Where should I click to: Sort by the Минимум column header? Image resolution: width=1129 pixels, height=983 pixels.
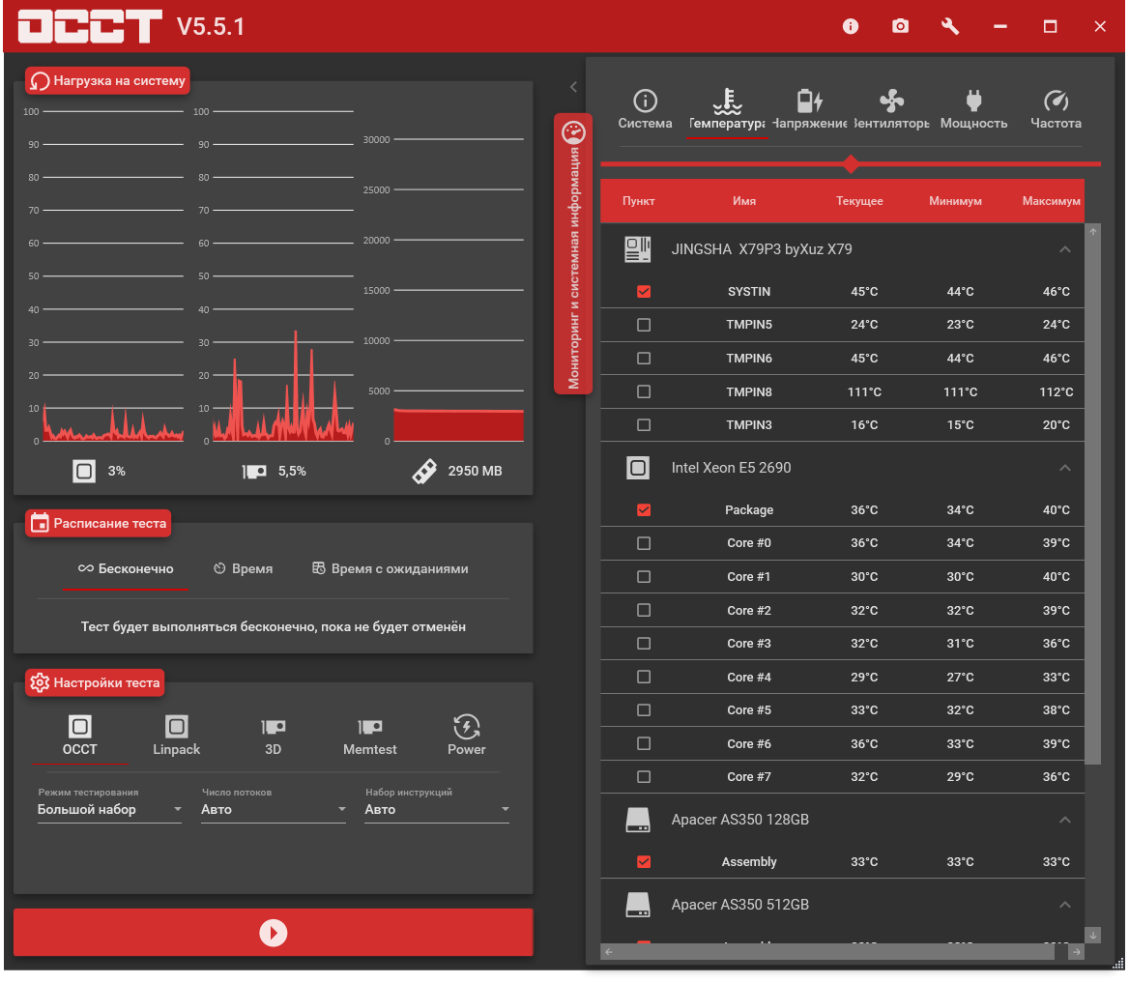(955, 201)
